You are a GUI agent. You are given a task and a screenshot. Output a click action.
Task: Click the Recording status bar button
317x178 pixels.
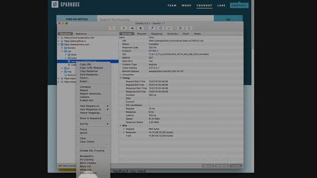point(236,166)
